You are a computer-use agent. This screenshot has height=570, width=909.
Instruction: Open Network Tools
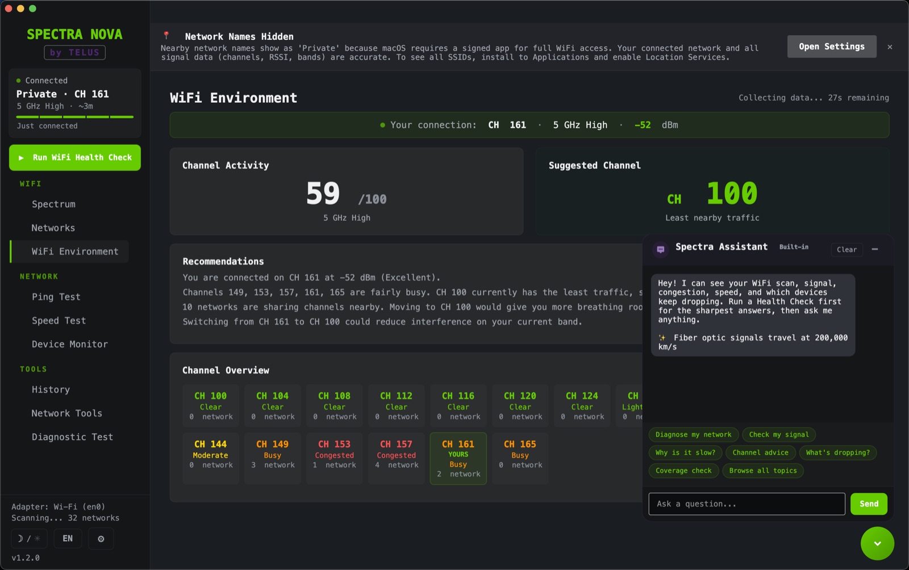(66, 414)
